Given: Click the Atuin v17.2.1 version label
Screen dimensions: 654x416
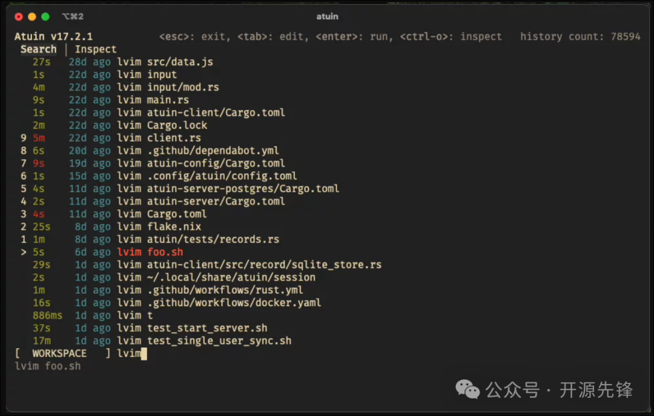Looking at the screenshot, I should click(53, 36).
